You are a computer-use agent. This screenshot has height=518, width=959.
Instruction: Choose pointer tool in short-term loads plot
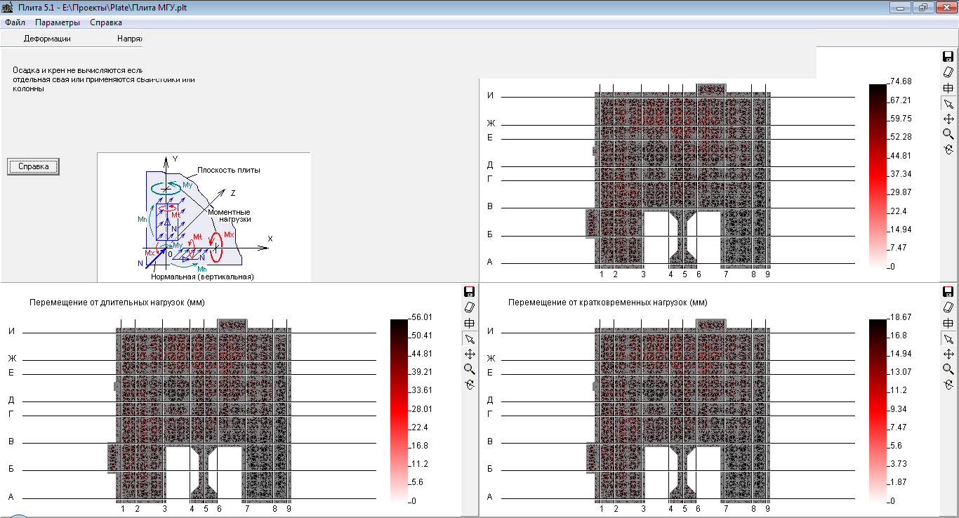tap(948, 339)
